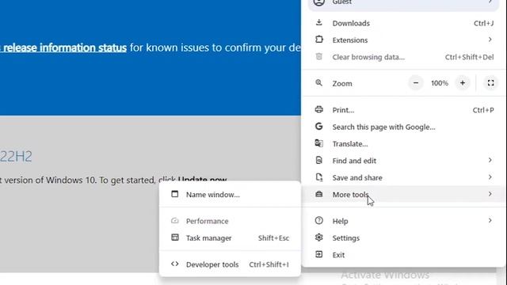The image size is (507, 285).
Task: Click the Settings gear icon
Action: (x=318, y=237)
